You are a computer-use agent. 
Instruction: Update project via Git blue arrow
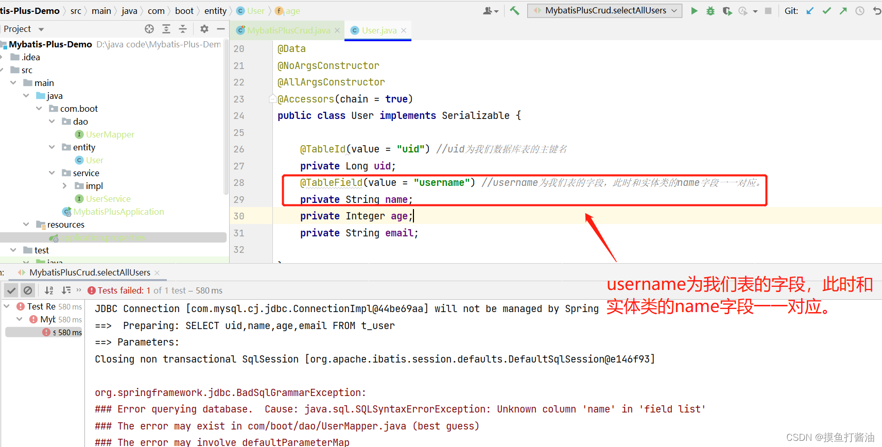tap(810, 11)
